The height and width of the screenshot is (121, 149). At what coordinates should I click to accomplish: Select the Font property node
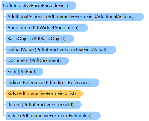[x=24, y=71]
